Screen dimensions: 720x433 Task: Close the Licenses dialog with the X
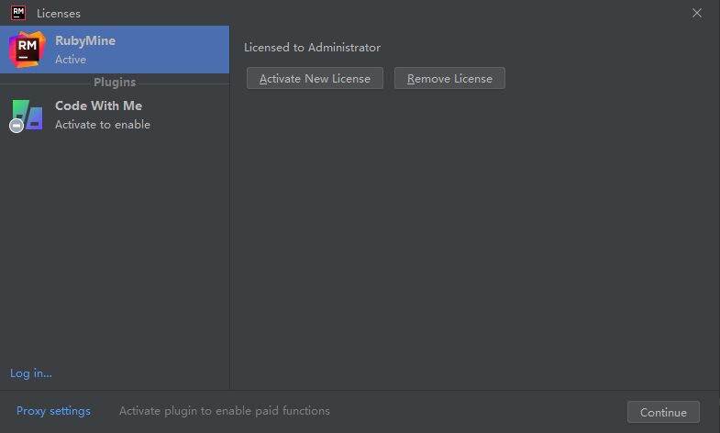click(696, 13)
